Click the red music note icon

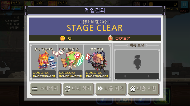[88, 57]
